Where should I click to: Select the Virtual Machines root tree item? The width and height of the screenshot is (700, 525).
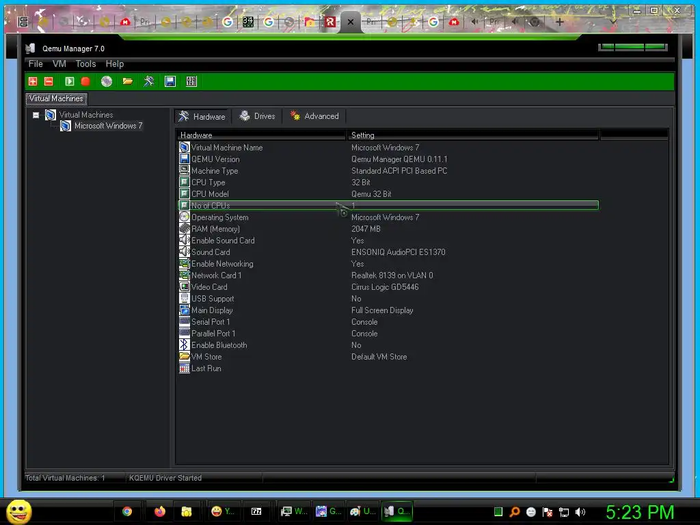click(86, 115)
